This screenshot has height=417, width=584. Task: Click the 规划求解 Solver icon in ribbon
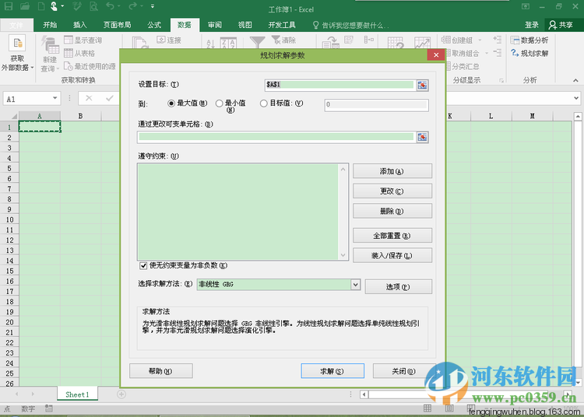point(515,53)
